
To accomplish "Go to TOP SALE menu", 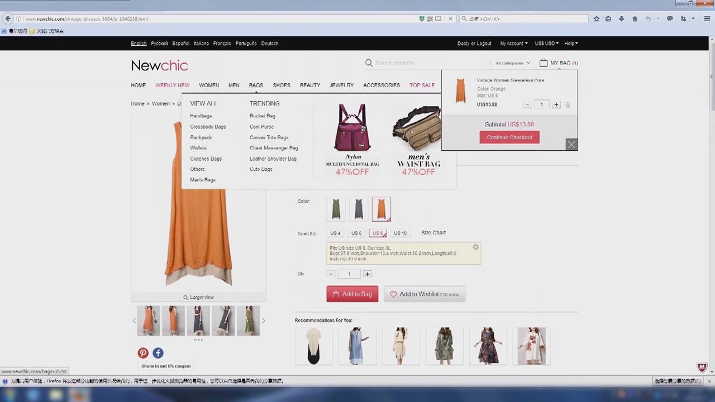I will pos(422,85).
